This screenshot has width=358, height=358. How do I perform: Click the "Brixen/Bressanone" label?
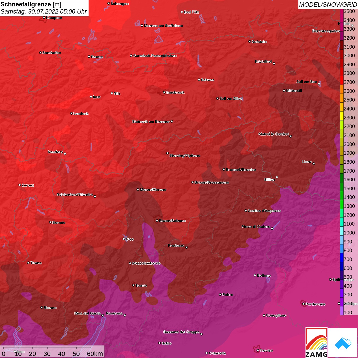(x=212, y=182)
